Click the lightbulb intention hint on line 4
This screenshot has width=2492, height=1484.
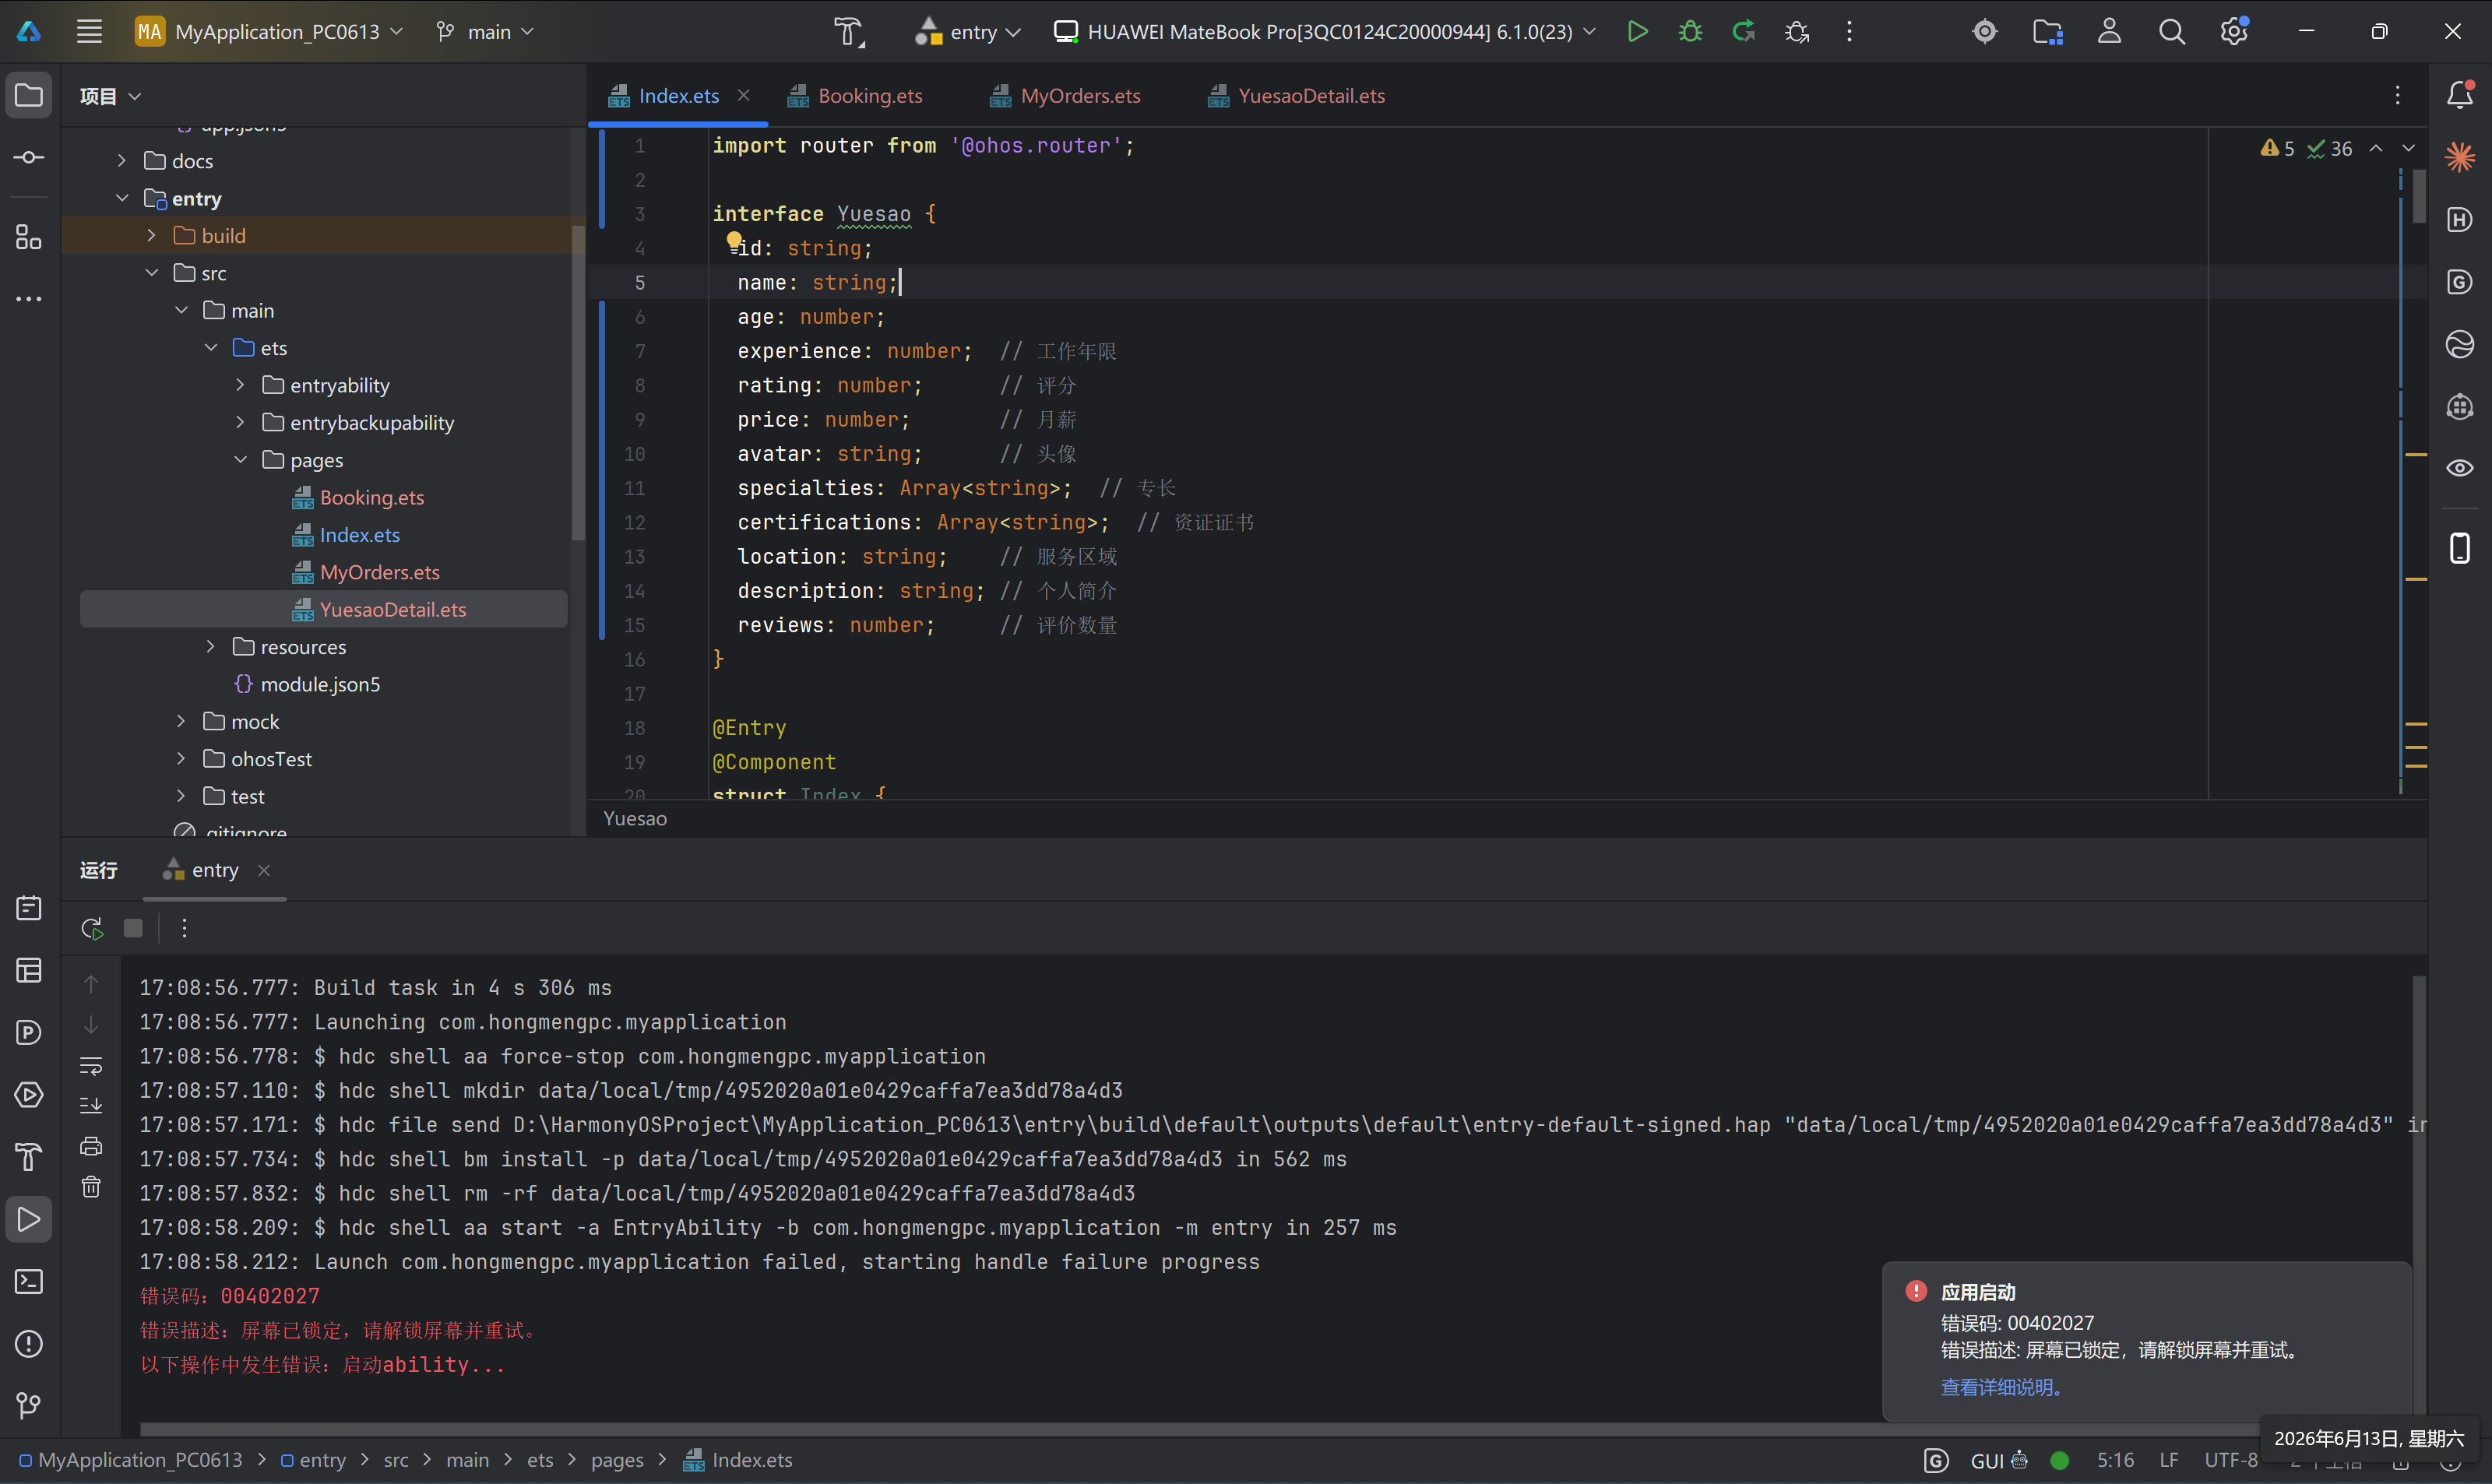click(x=734, y=241)
